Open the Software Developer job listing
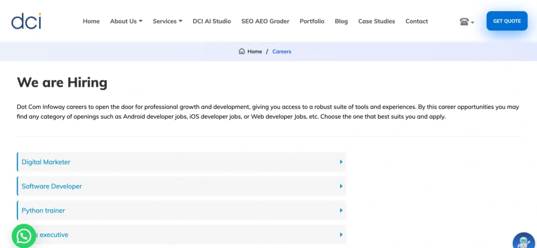This screenshot has height=248, width=537. coord(181,186)
